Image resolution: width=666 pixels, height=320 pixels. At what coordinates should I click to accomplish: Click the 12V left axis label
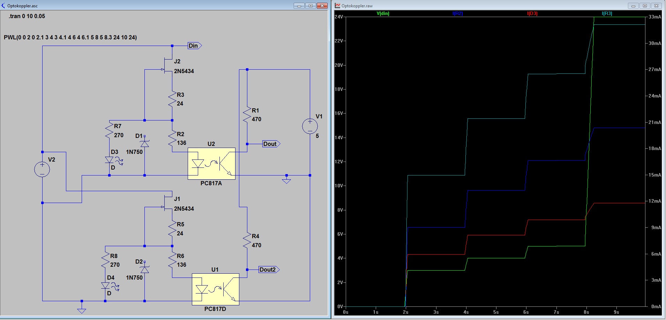339,162
